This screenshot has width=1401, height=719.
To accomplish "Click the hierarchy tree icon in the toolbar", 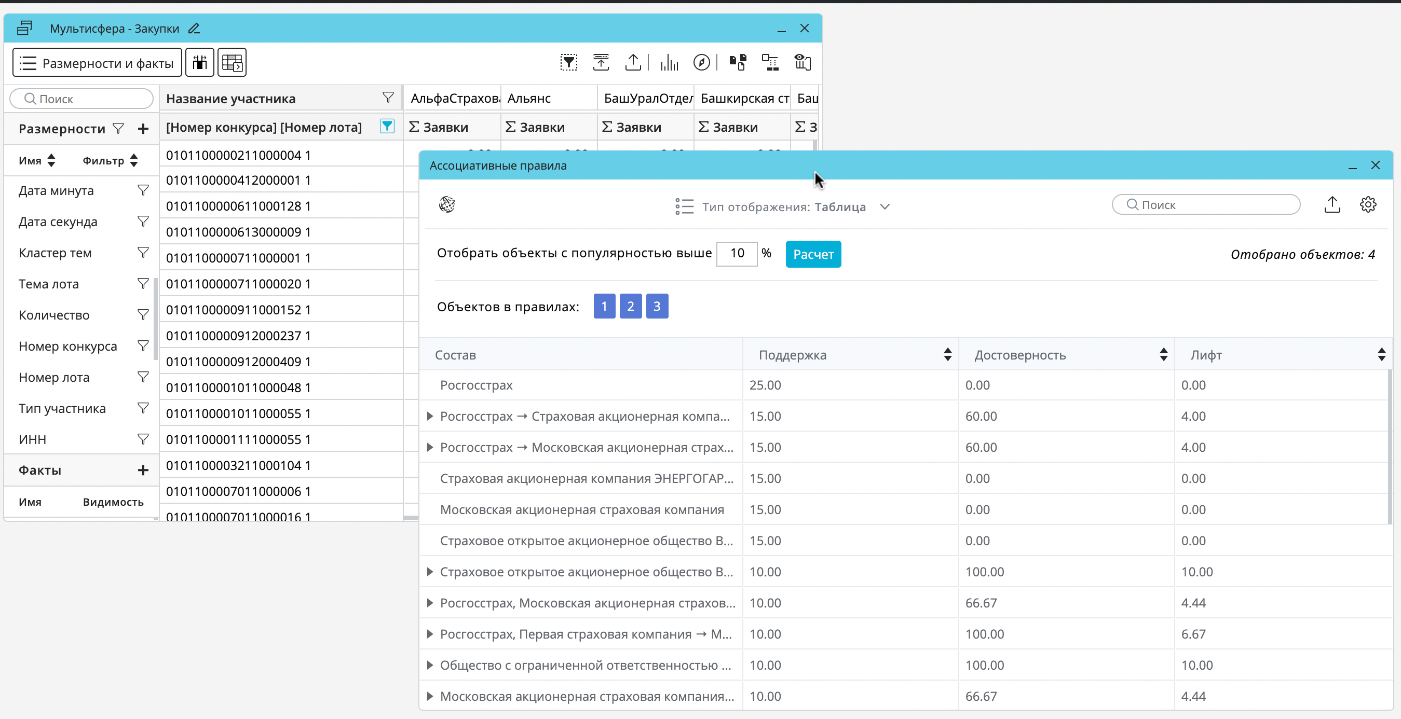I will pyautogui.click(x=770, y=62).
